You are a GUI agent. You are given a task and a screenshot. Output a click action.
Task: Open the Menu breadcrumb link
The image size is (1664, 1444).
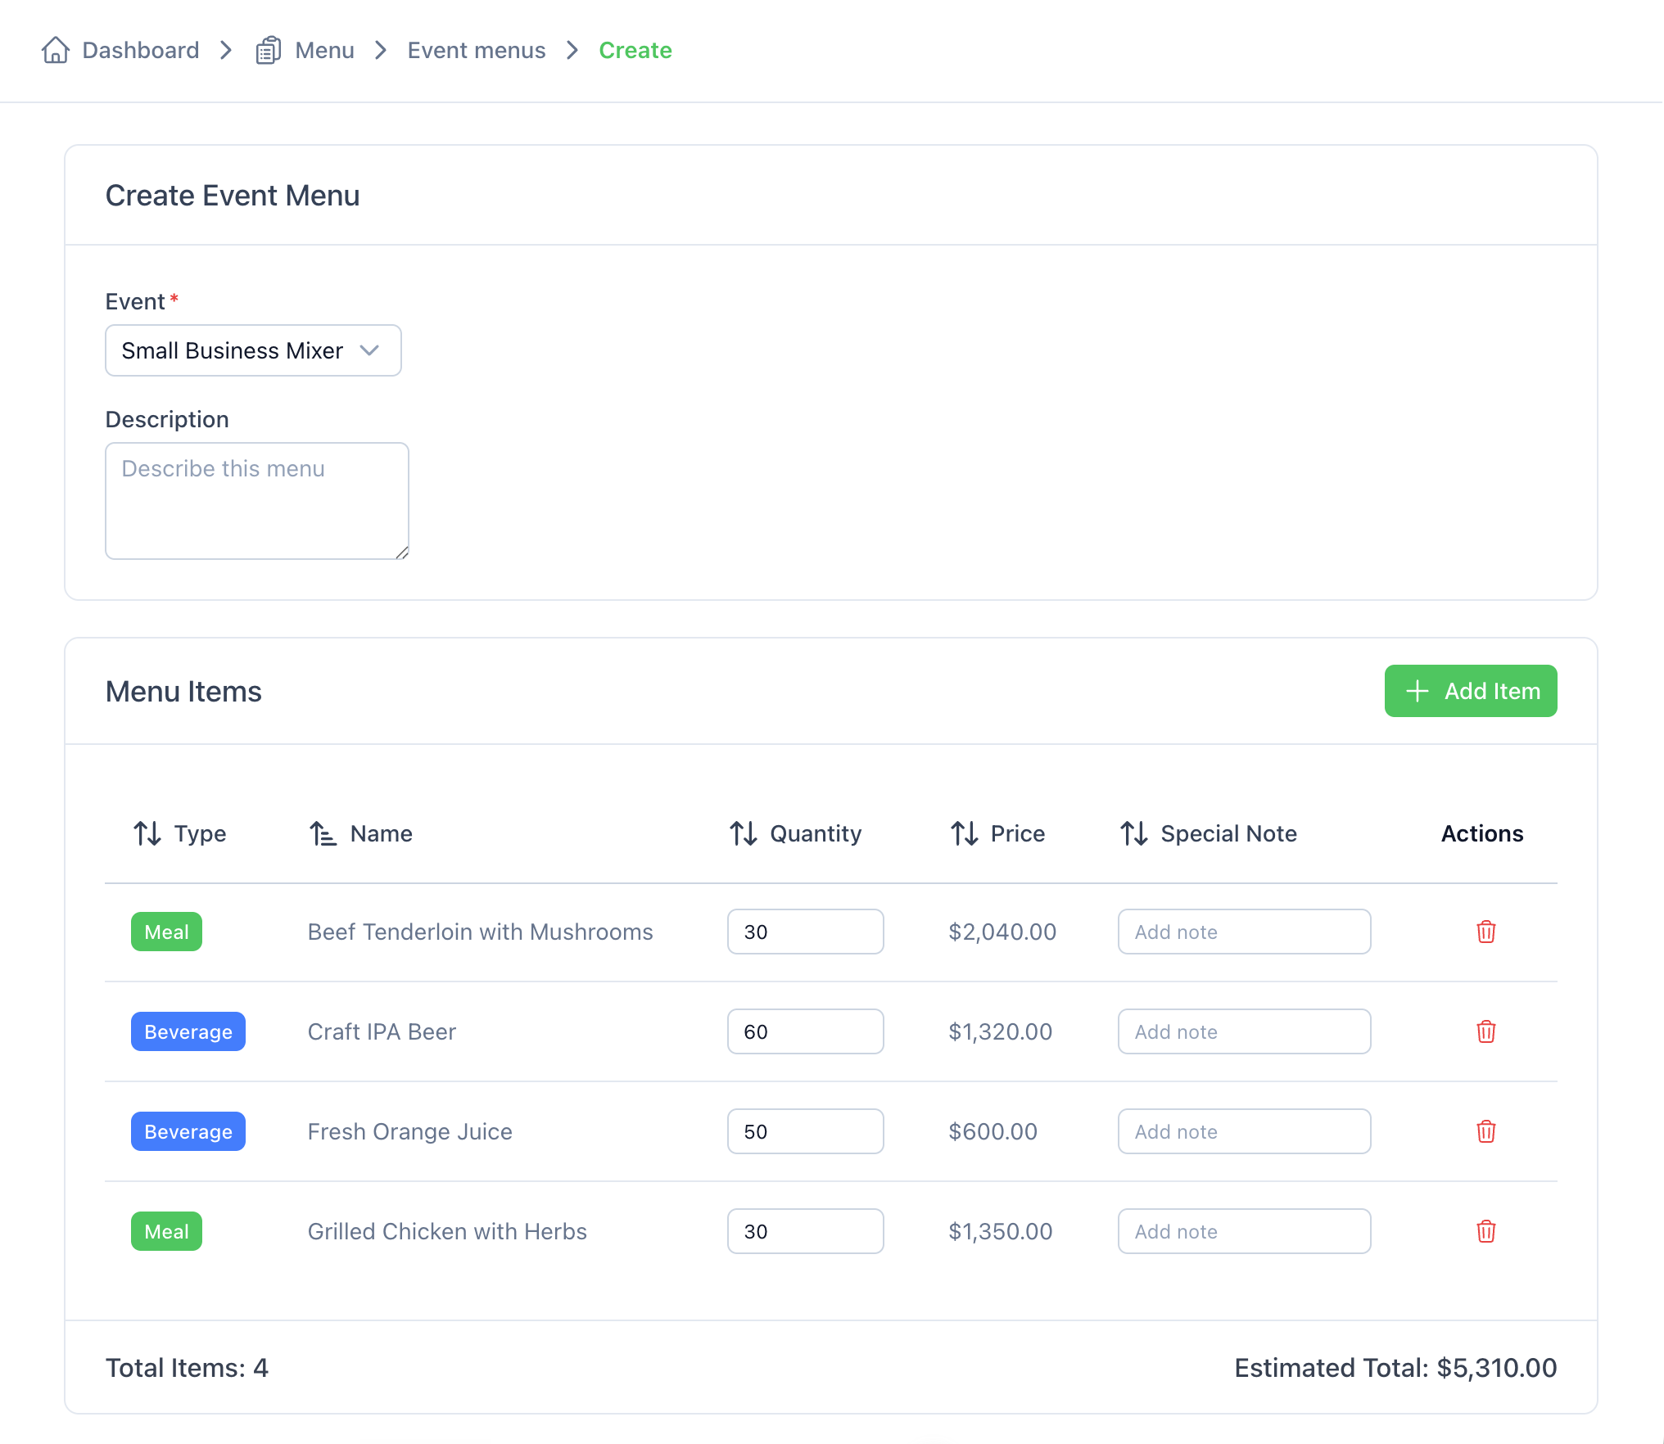click(x=325, y=50)
